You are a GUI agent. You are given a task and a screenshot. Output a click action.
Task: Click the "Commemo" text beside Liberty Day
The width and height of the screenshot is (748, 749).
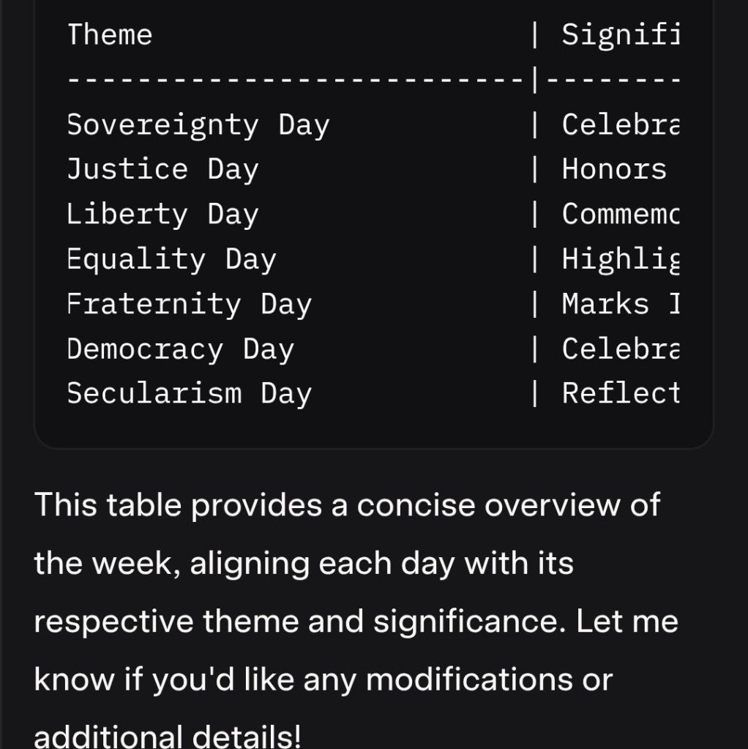click(x=621, y=215)
